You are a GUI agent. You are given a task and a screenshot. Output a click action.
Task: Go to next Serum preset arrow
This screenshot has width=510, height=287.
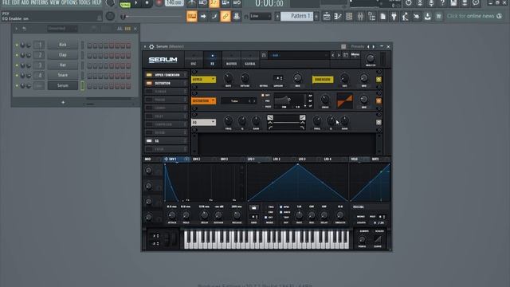339,55
